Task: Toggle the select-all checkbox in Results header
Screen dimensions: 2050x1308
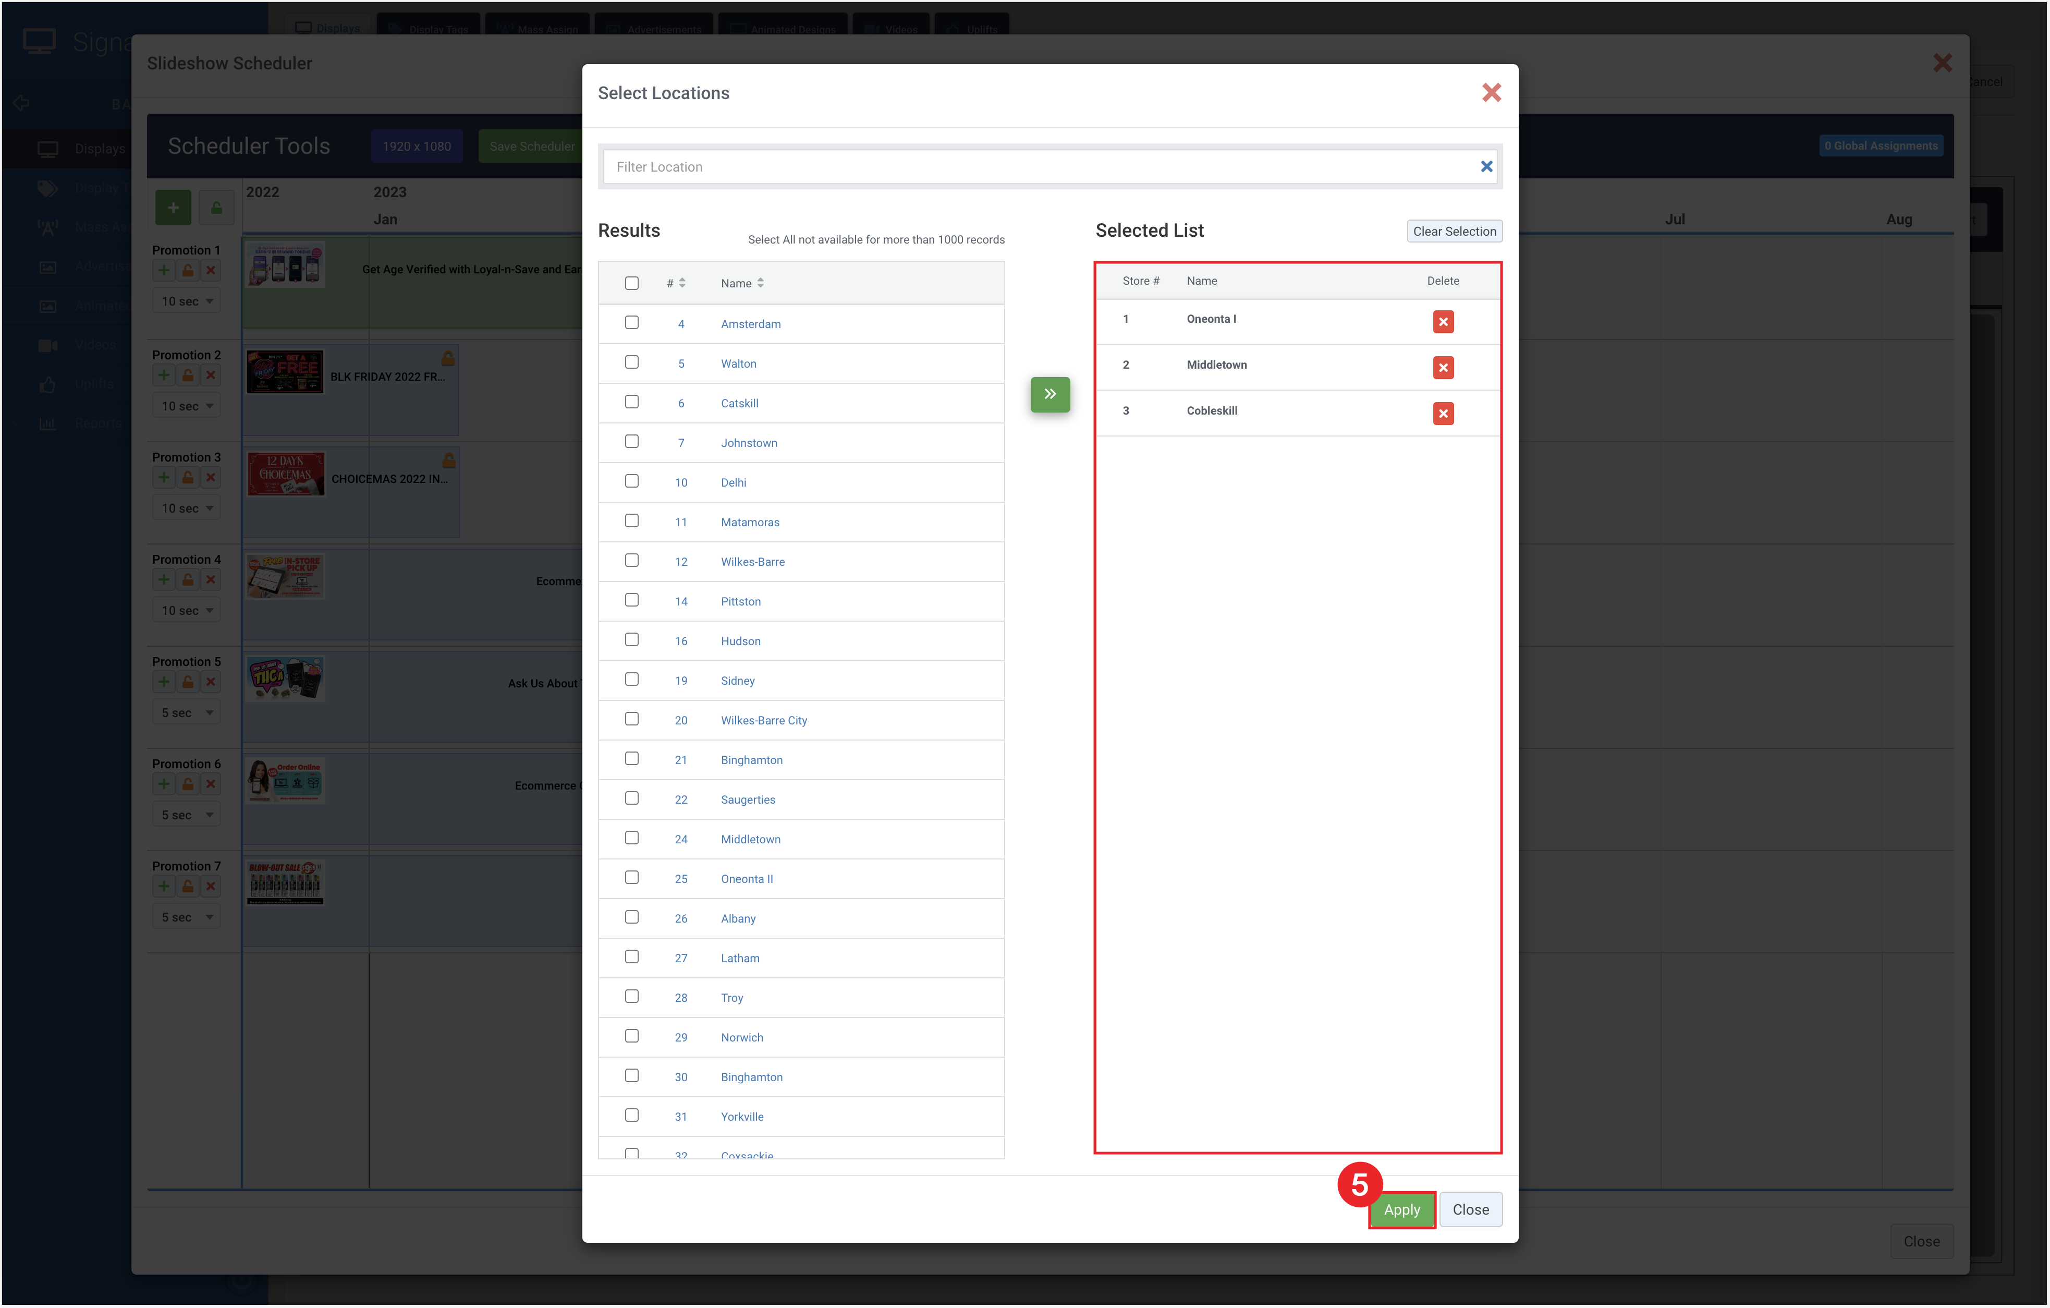Action: [x=631, y=283]
